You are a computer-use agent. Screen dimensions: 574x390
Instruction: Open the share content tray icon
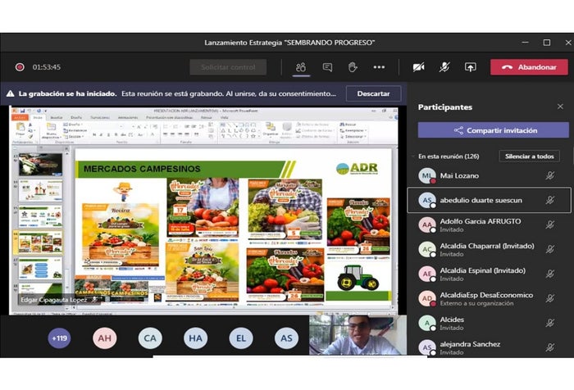point(470,67)
